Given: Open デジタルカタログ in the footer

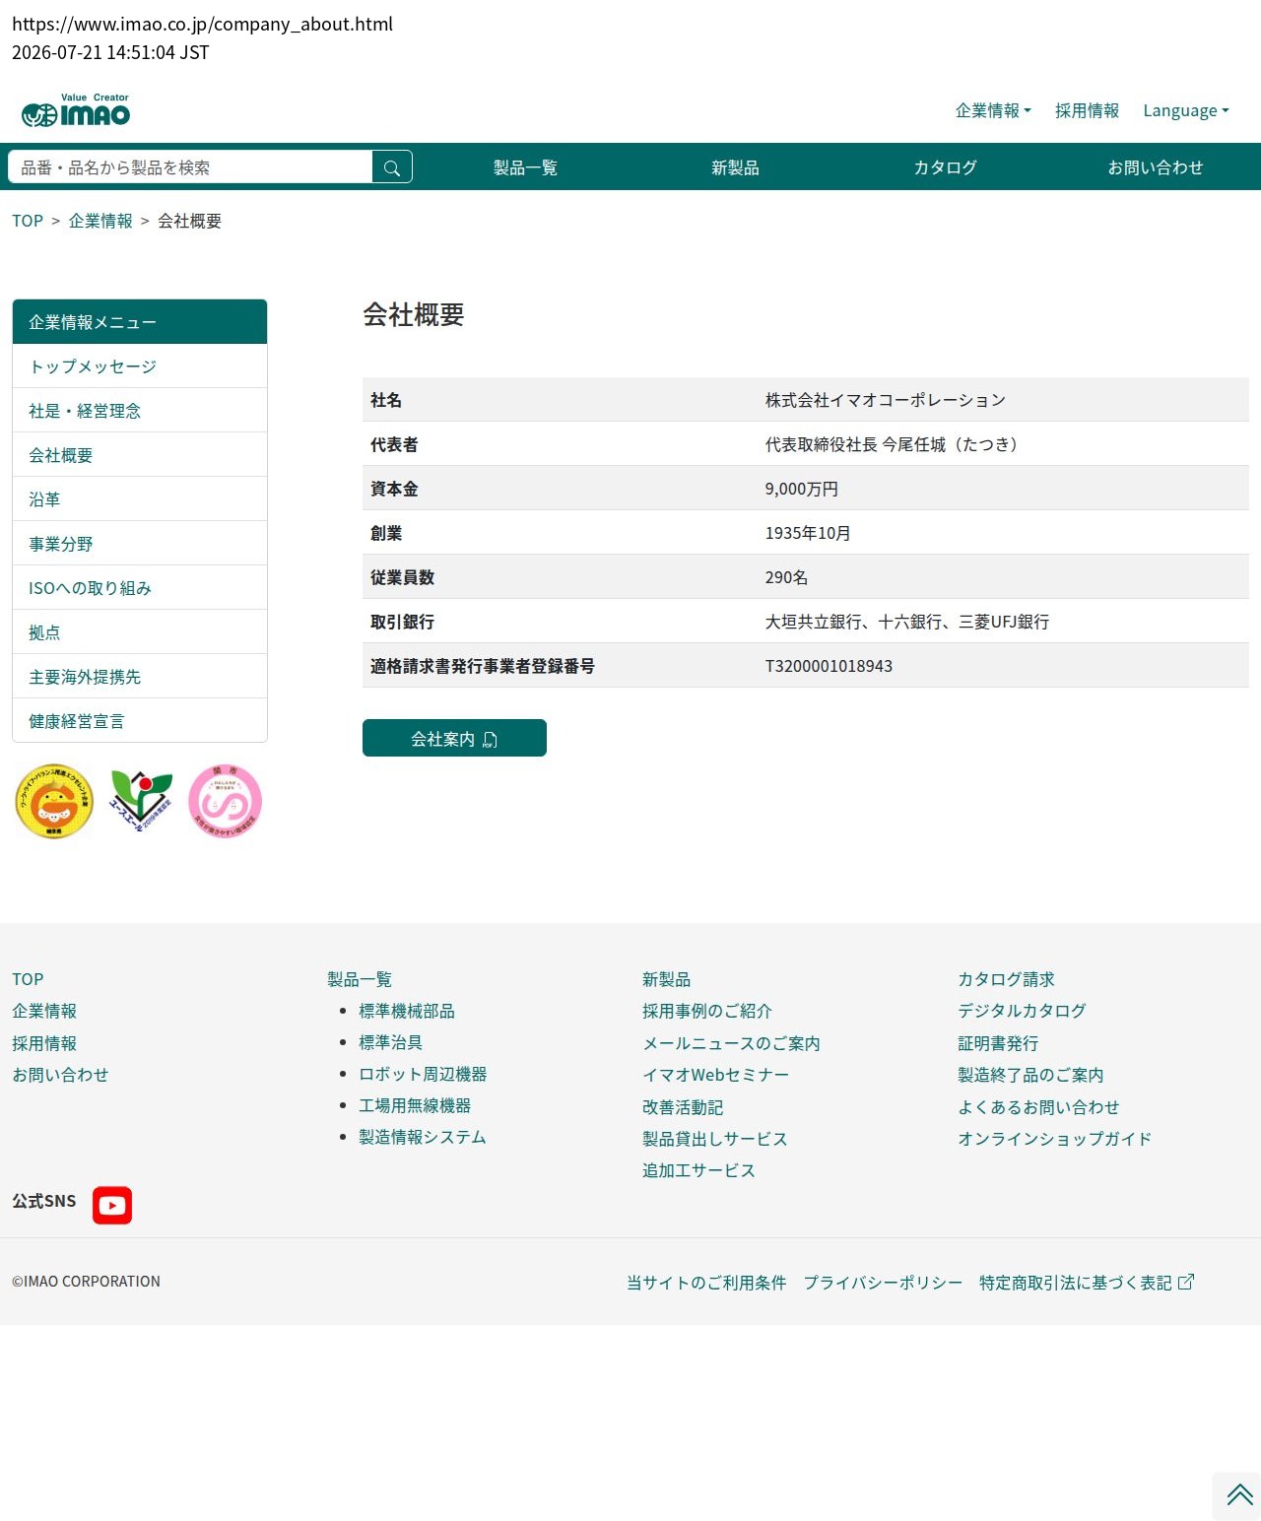Looking at the screenshot, I should coord(1022,1011).
